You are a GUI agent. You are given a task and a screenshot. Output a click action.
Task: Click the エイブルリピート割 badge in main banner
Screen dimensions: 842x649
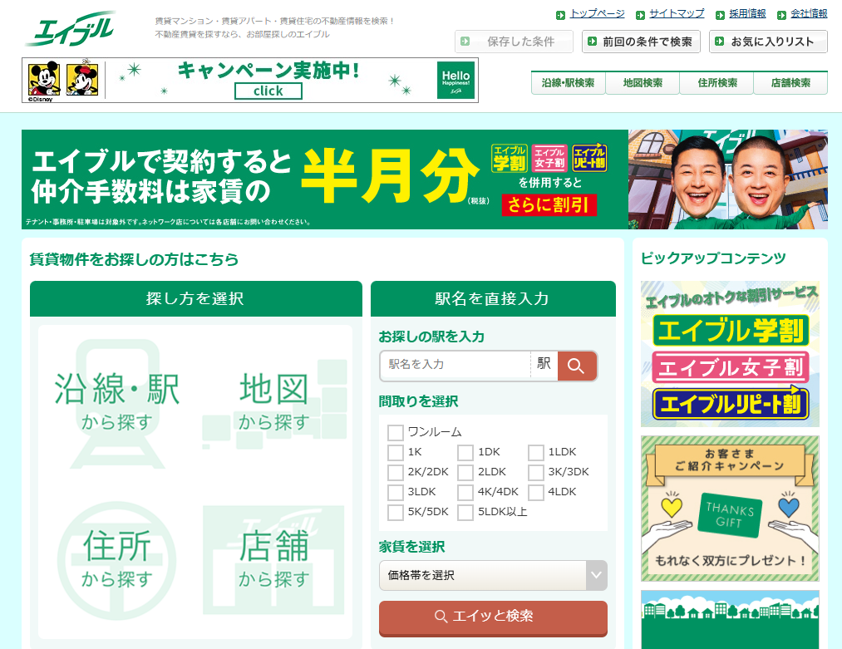click(589, 158)
